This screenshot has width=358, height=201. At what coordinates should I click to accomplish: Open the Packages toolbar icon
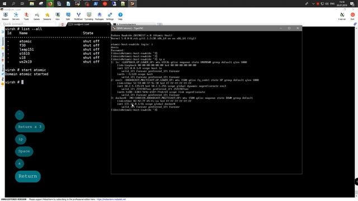click(x=100, y=16)
